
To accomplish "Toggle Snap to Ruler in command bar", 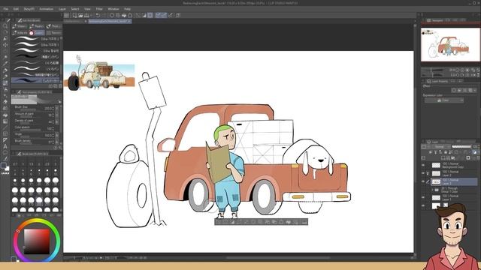I will [x=159, y=15].
